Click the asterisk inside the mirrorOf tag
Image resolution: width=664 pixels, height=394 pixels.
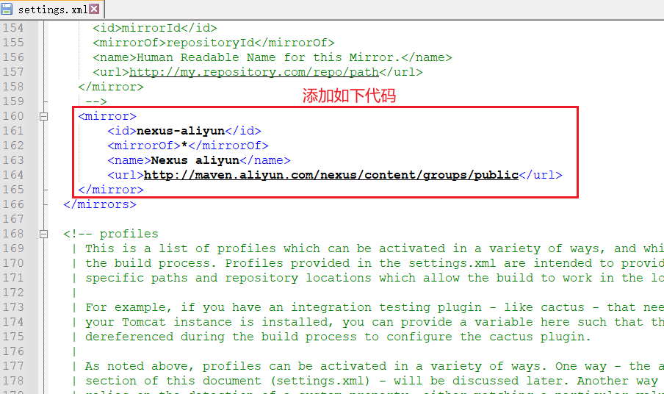184,146
